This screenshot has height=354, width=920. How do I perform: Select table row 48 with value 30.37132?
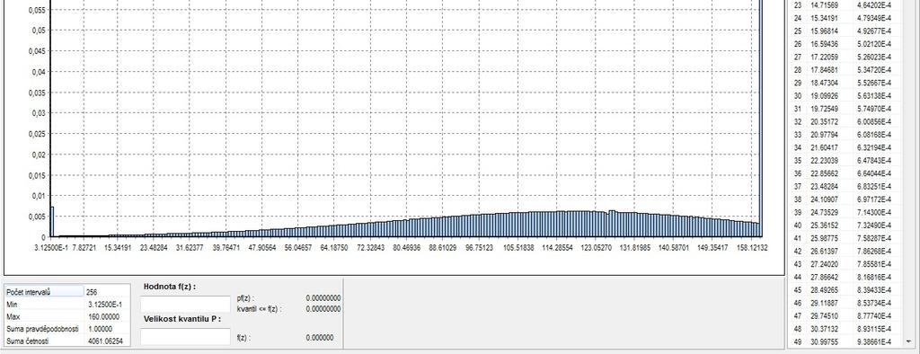click(x=845, y=329)
